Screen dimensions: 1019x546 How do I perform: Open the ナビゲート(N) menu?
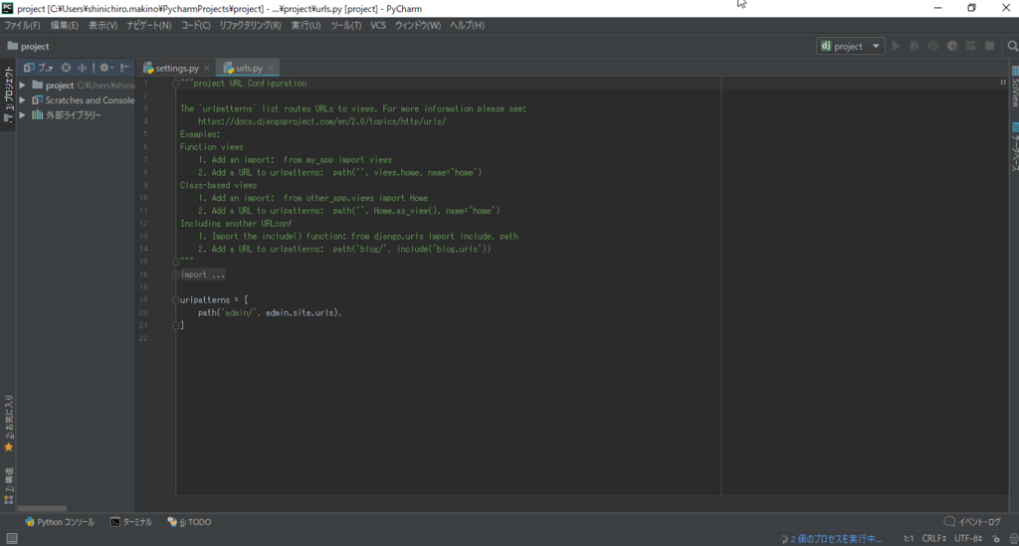point(149,25)
